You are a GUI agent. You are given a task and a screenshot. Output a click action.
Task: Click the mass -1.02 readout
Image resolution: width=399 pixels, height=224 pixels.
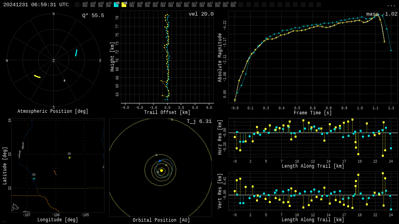[x=381, y=14]
